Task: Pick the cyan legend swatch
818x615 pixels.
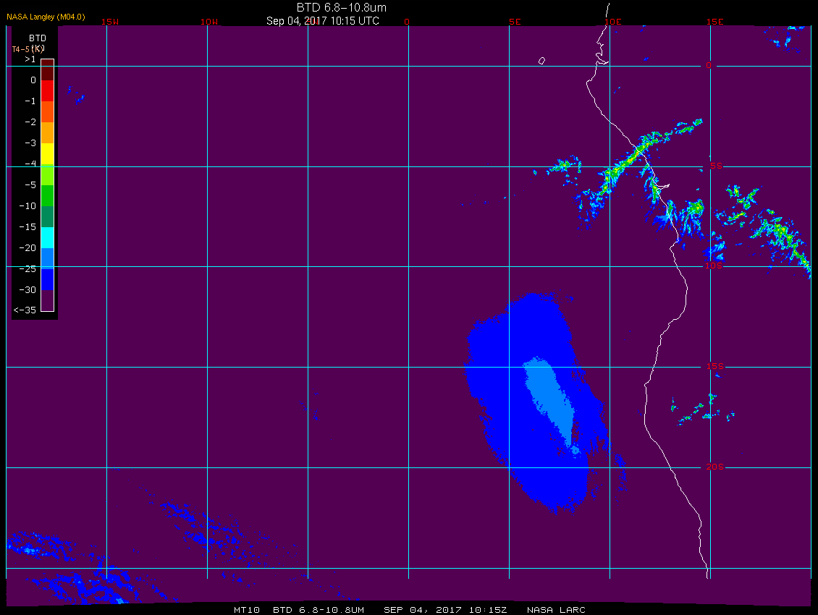Action: click(x=48, y=237)
